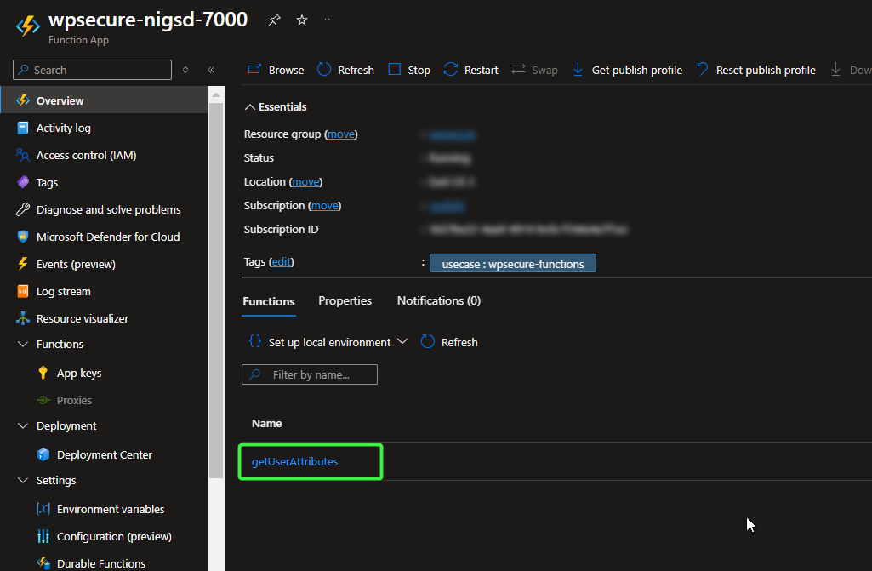Pin the wpsecure-nigsd-7000 function app
872x571 pixels.
pyautogui.click(x=274, y=20)
